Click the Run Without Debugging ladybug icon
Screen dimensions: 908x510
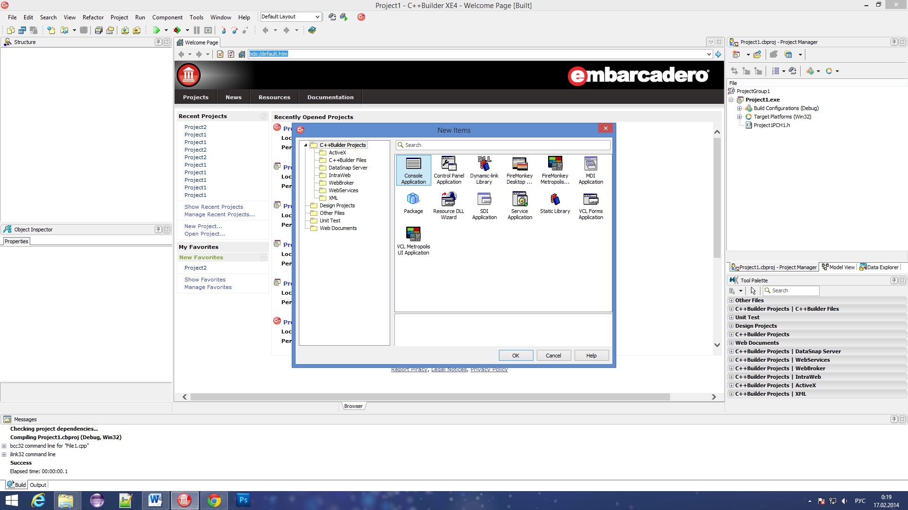[x=177, y=30]
